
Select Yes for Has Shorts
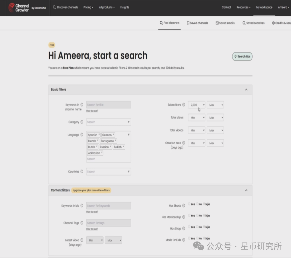(x=189, y=204)
